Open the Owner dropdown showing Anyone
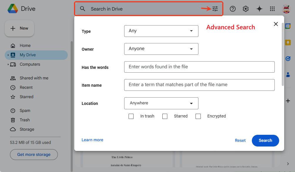Image resolution: width=295 pixels, height=172 pixels. (161, 49)
